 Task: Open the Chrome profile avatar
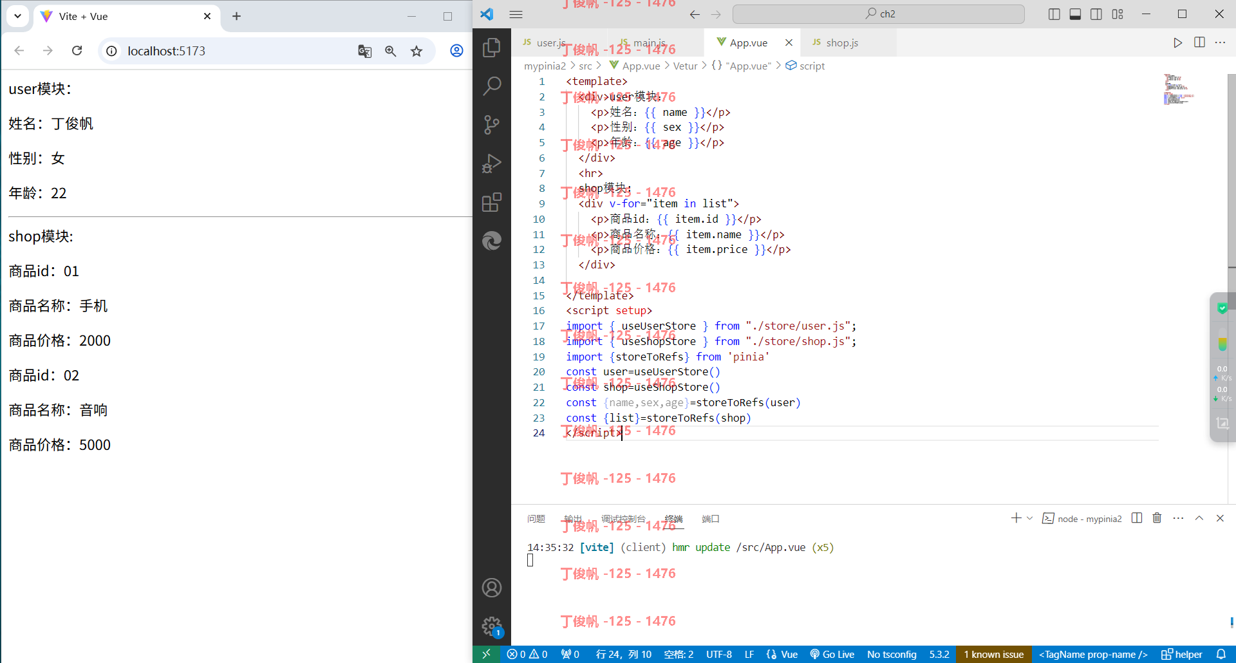(456, 51)
